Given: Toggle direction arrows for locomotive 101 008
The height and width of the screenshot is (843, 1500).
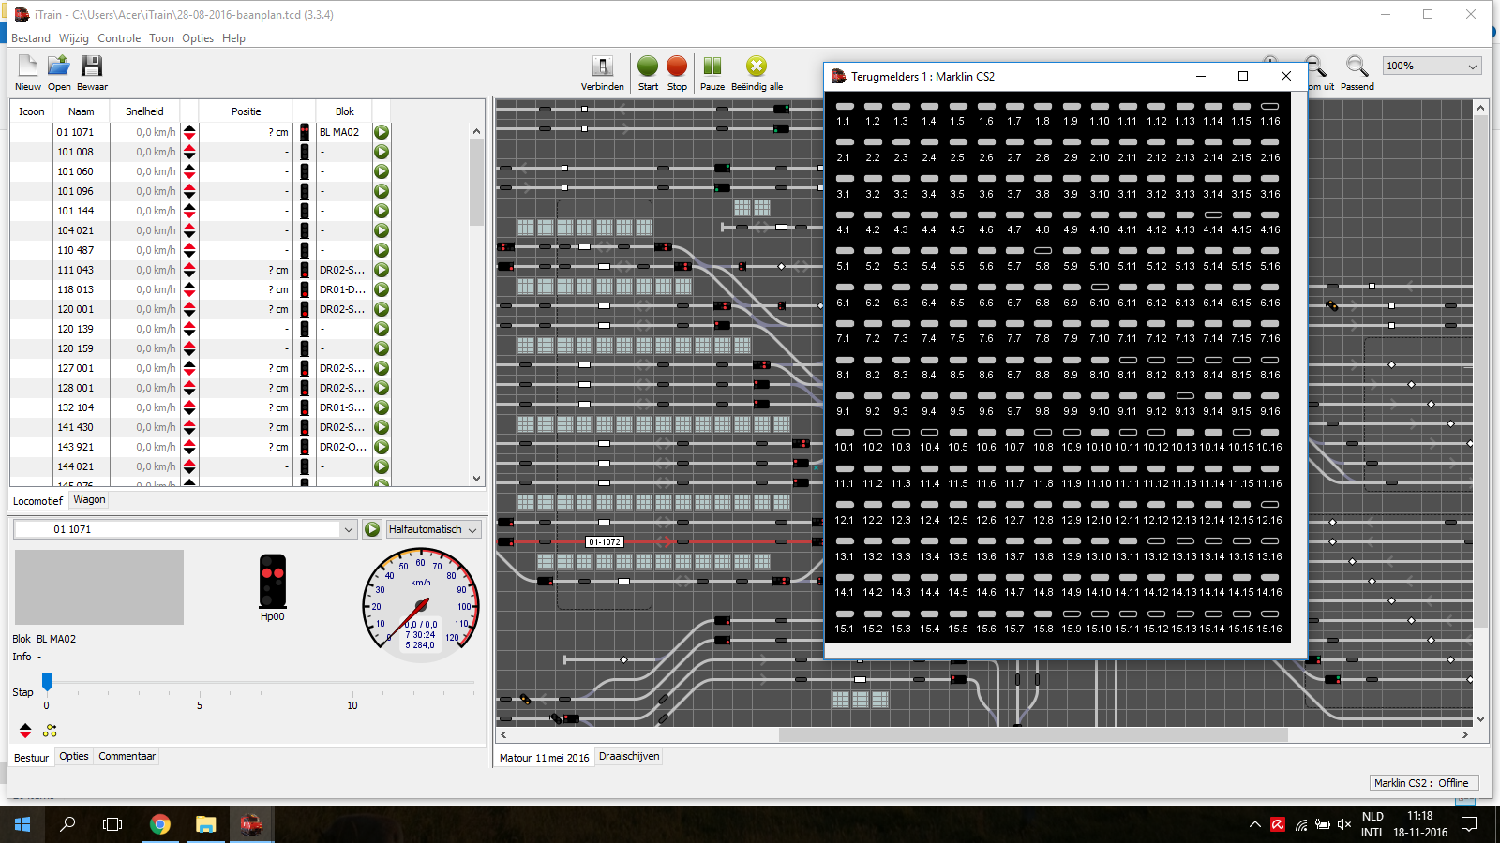Looking at the screenshot, I should 189,152.
